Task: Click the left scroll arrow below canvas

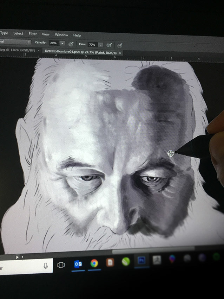Action: pos(22,257)
